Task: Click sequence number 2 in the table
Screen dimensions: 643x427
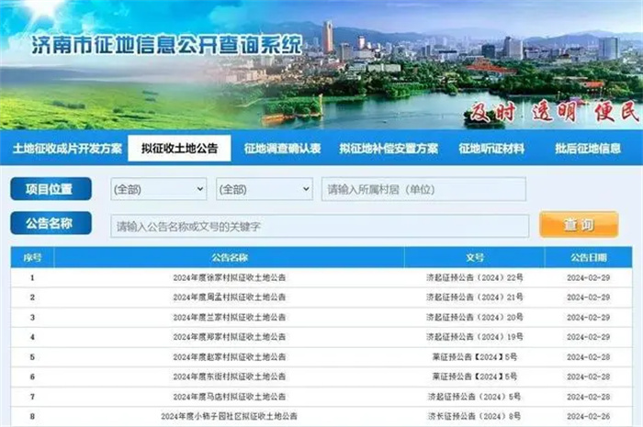Action: tap(32, 298)
